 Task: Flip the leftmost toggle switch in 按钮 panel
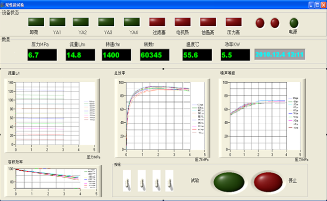click(128, 182)
